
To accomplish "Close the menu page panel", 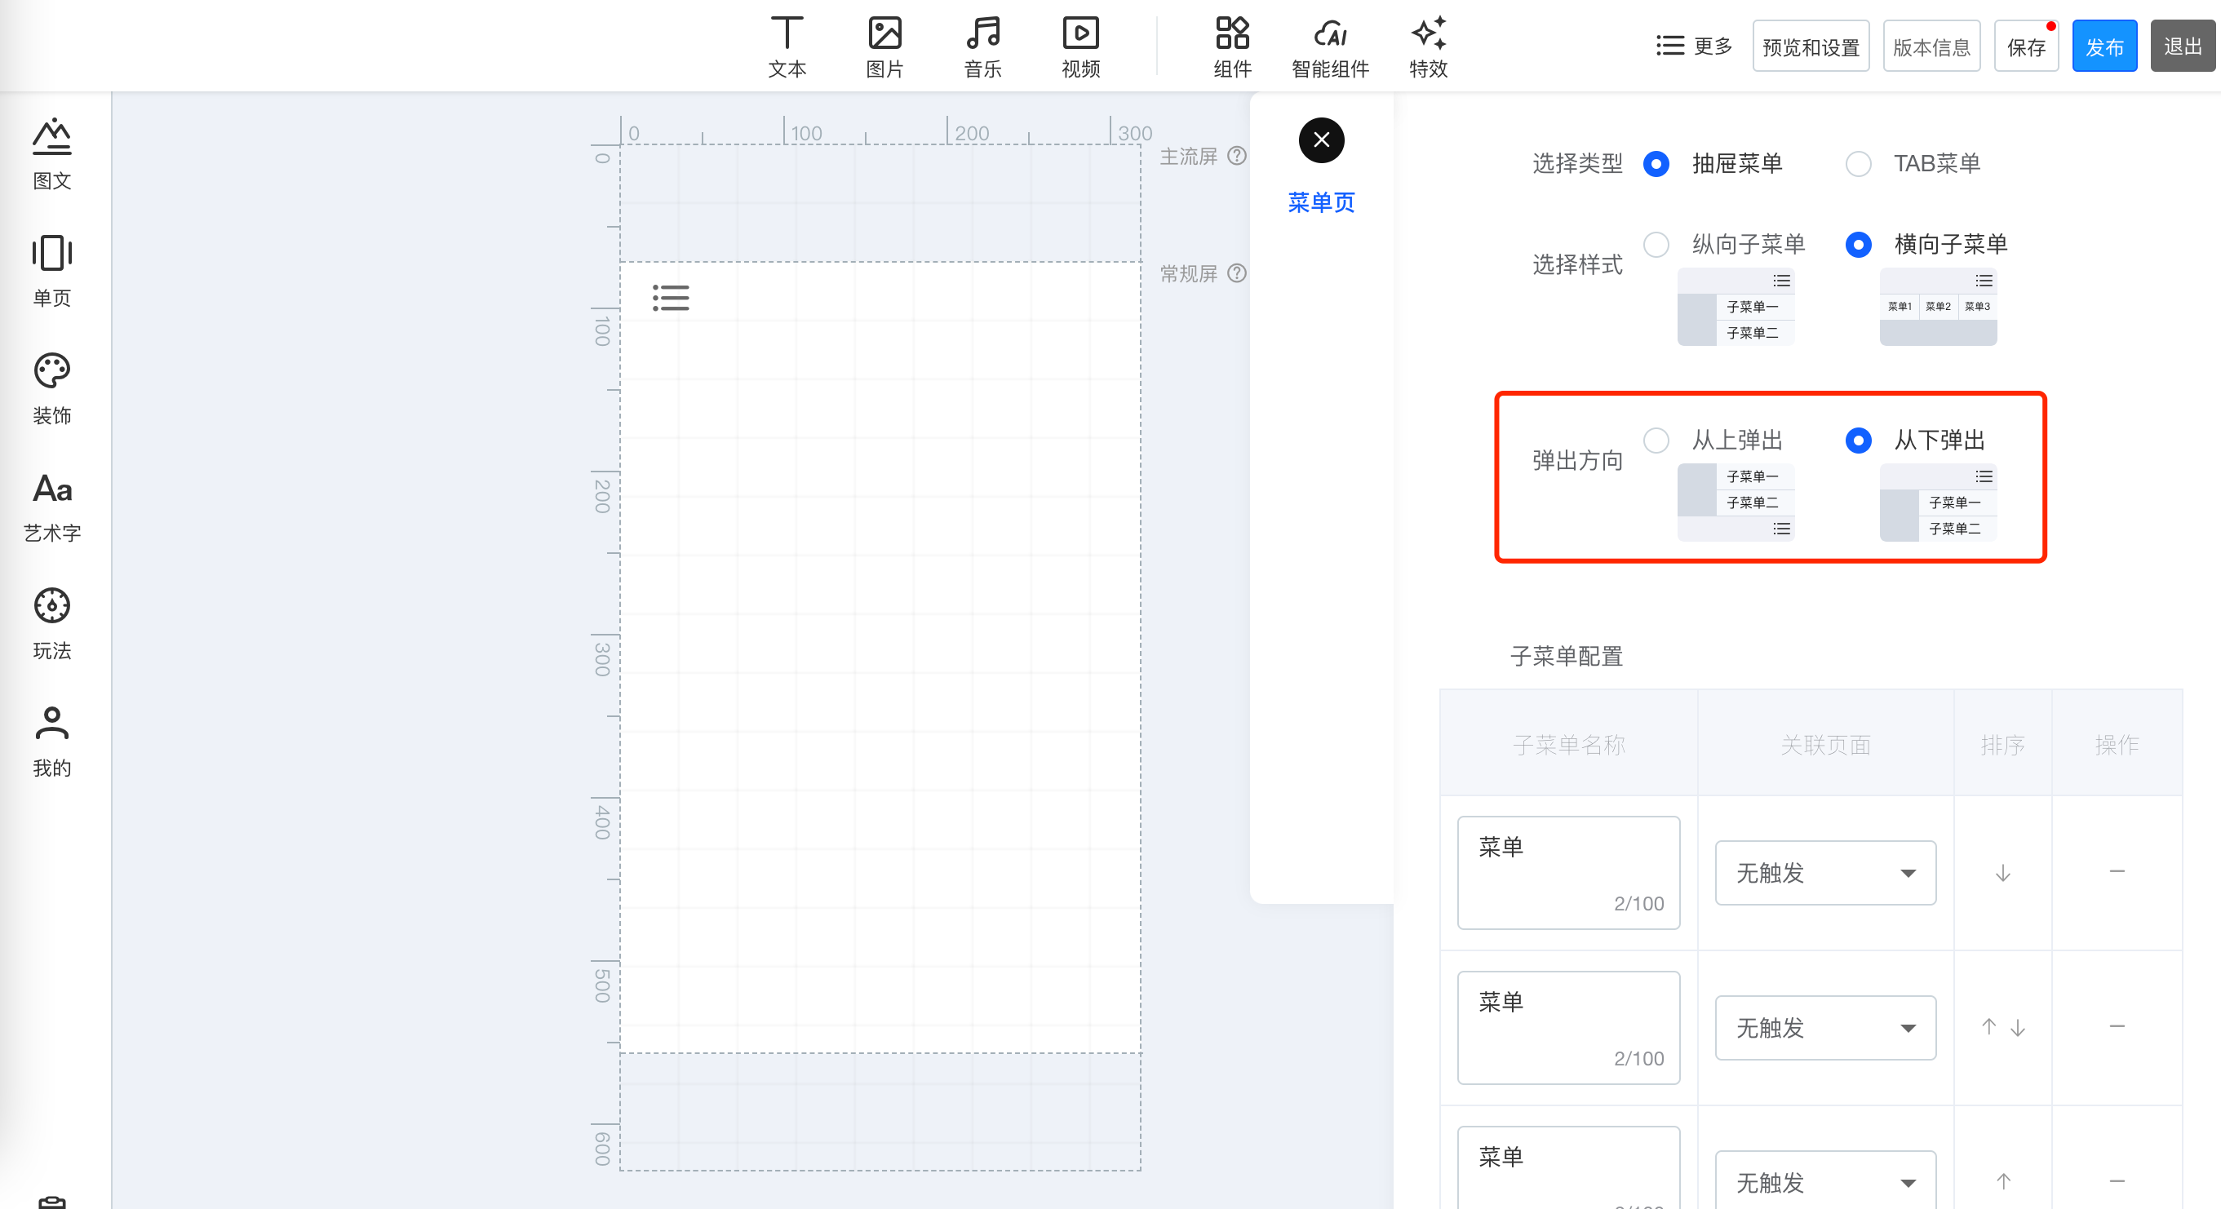I will [x=1321, y=139].
